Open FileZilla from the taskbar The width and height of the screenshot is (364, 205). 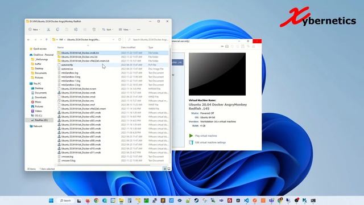(x=230, y=200)
